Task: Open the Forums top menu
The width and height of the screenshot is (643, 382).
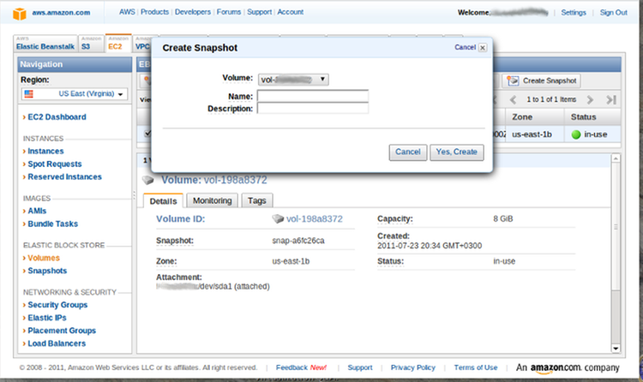Action: (x=229, y=12)
